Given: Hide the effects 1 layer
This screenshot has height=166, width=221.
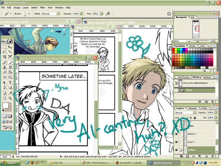Looking at the screenshot, I should [176, 134].
